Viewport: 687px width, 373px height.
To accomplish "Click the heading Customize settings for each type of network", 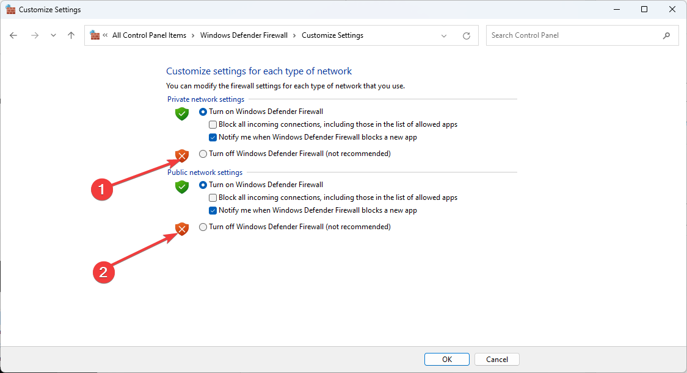I will point(259,71).
